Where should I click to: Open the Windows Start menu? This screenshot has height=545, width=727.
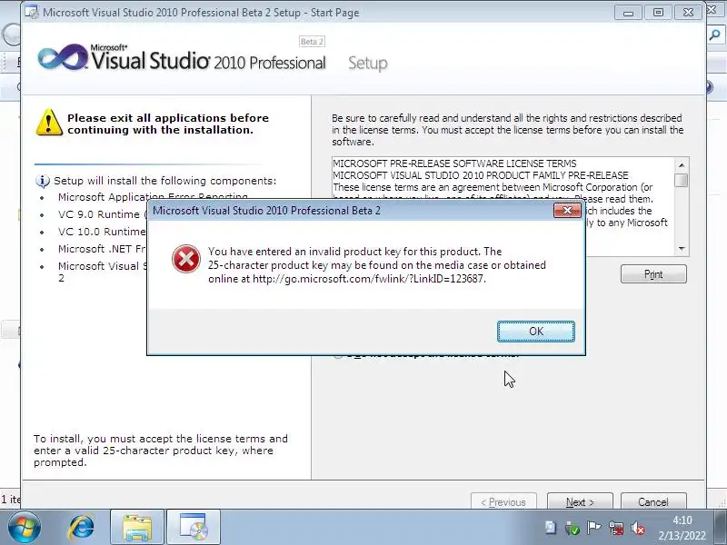pyautogui.click(x=24, y=528)
